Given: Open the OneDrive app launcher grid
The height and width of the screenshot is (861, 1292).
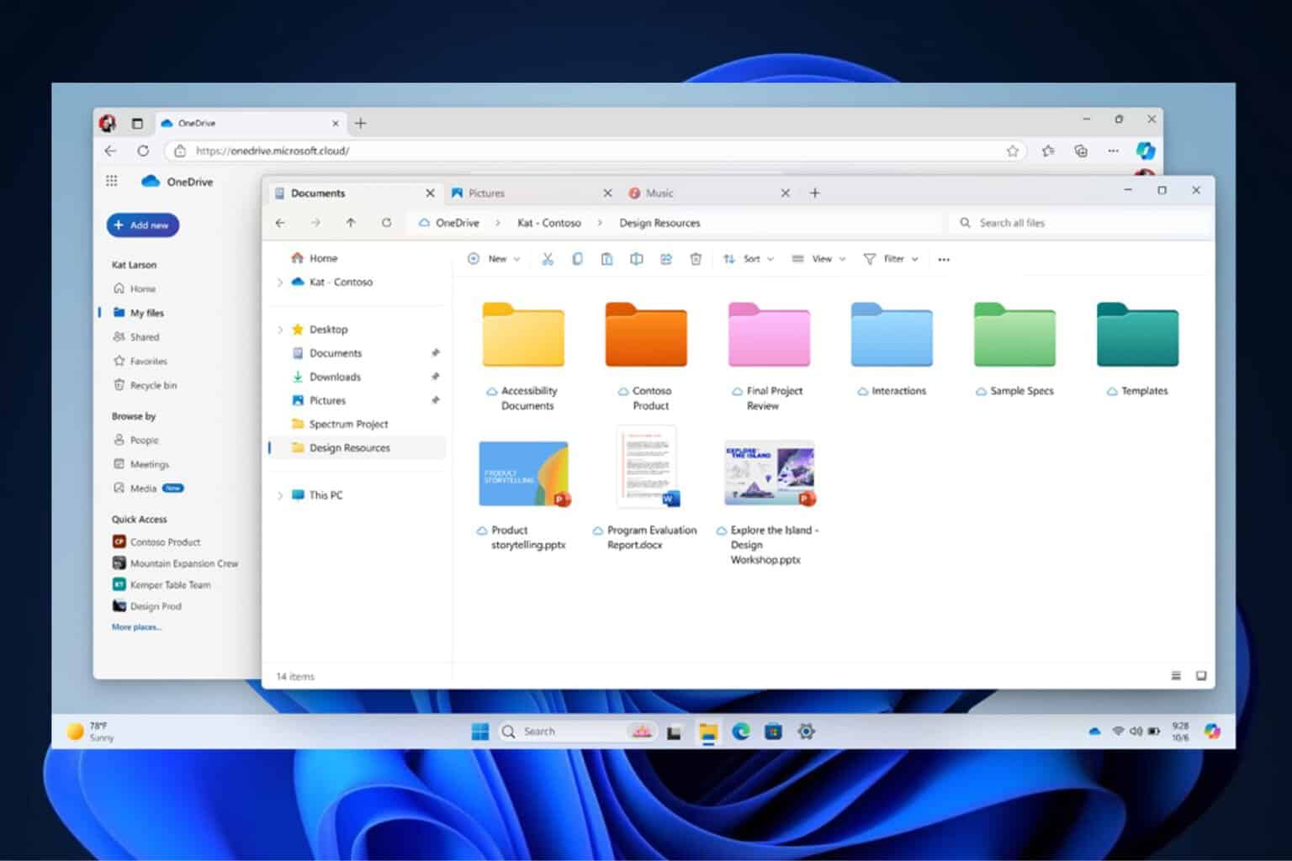Looking at the screenshot, I should click(x=112, y=181).
